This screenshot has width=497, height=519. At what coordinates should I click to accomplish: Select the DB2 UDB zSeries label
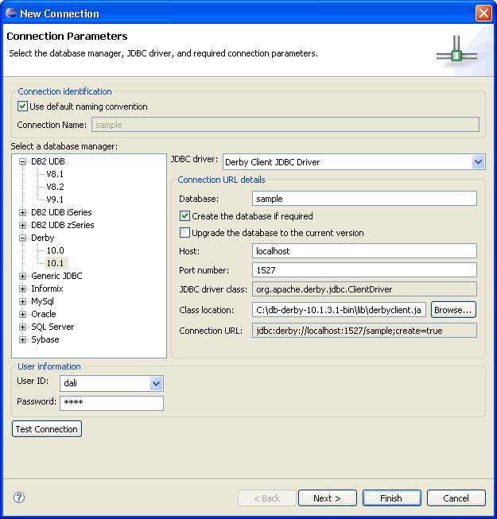(x=62, y=225)
